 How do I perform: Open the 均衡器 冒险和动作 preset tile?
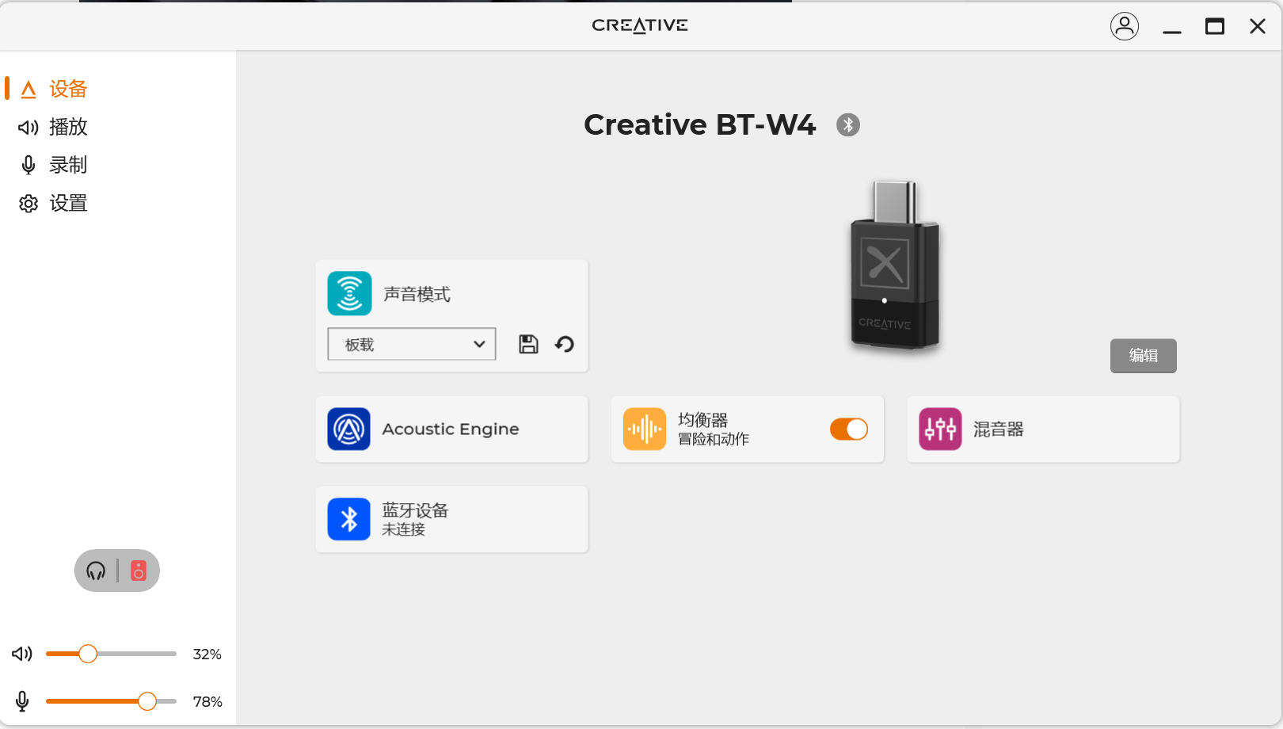(x=747, y=429)
